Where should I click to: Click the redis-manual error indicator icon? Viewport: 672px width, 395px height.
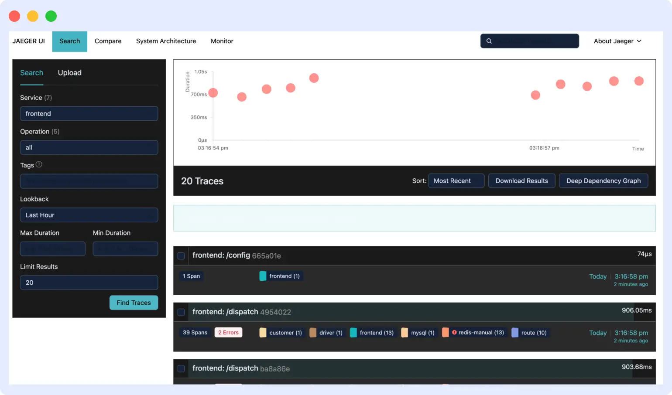pyautogui.click(x=454, y=332)
